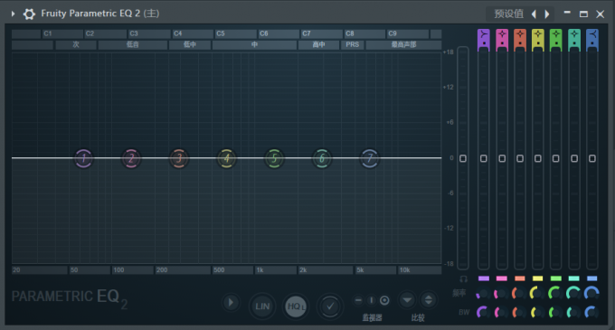Click the orange band 3 BW knob

click(x=519, y=312)
